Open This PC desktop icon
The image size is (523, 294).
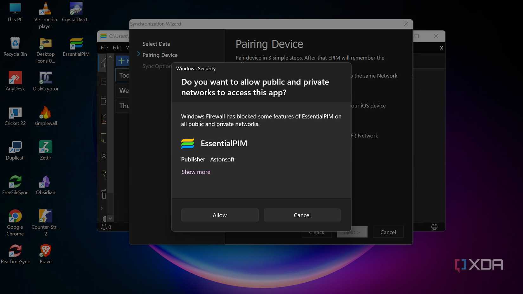click(15, 13)
